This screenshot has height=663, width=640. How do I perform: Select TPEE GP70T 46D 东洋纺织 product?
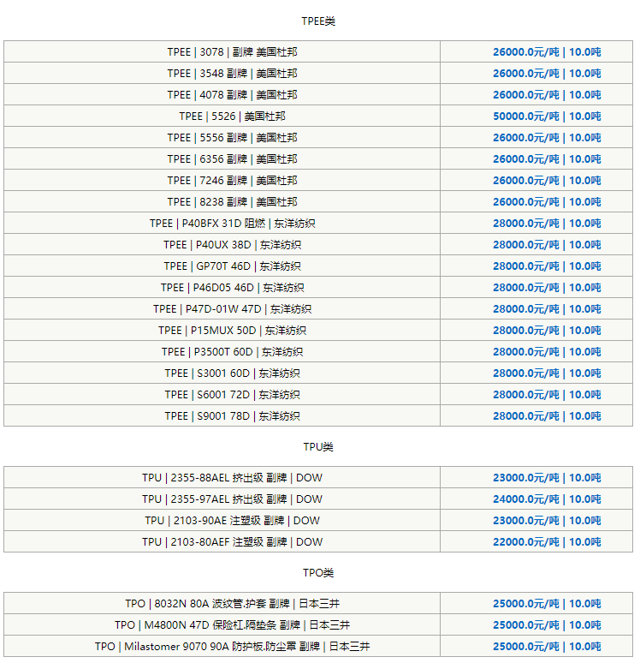point(232,266)
